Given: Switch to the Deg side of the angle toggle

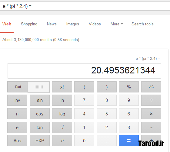Looking at the screenshot, I should [x=39, y=87].
